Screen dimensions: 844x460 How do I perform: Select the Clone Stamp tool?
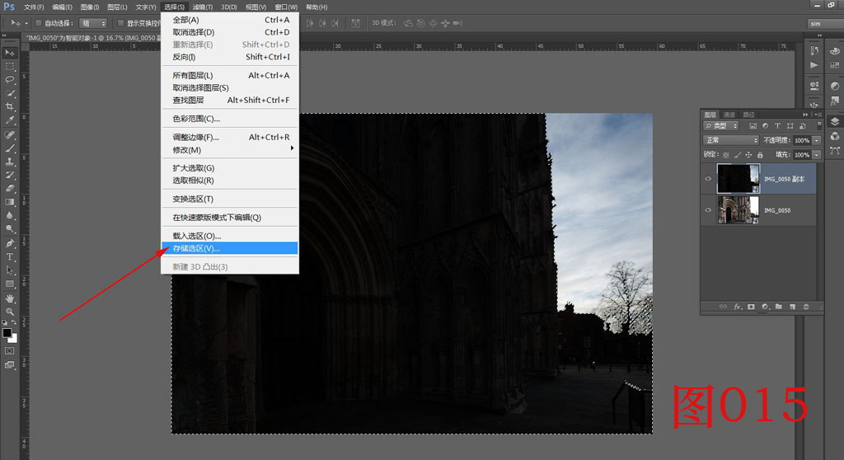(x=10, y=162)
